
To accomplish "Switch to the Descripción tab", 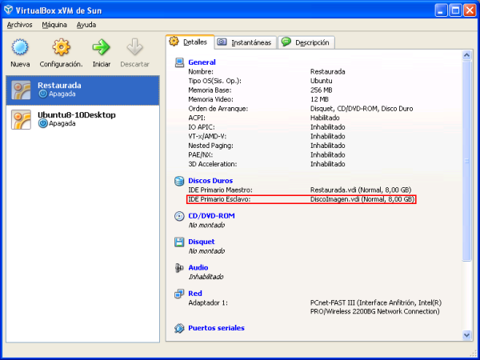I will tap(306, 42).
